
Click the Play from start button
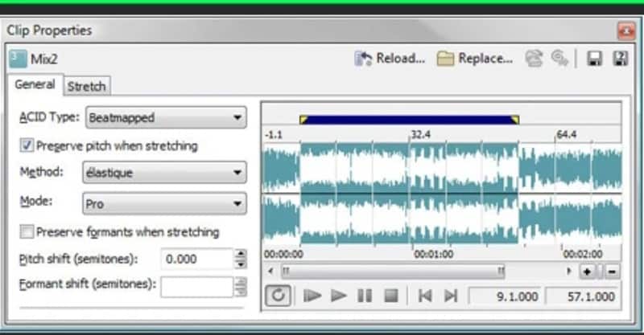[312, 295]
